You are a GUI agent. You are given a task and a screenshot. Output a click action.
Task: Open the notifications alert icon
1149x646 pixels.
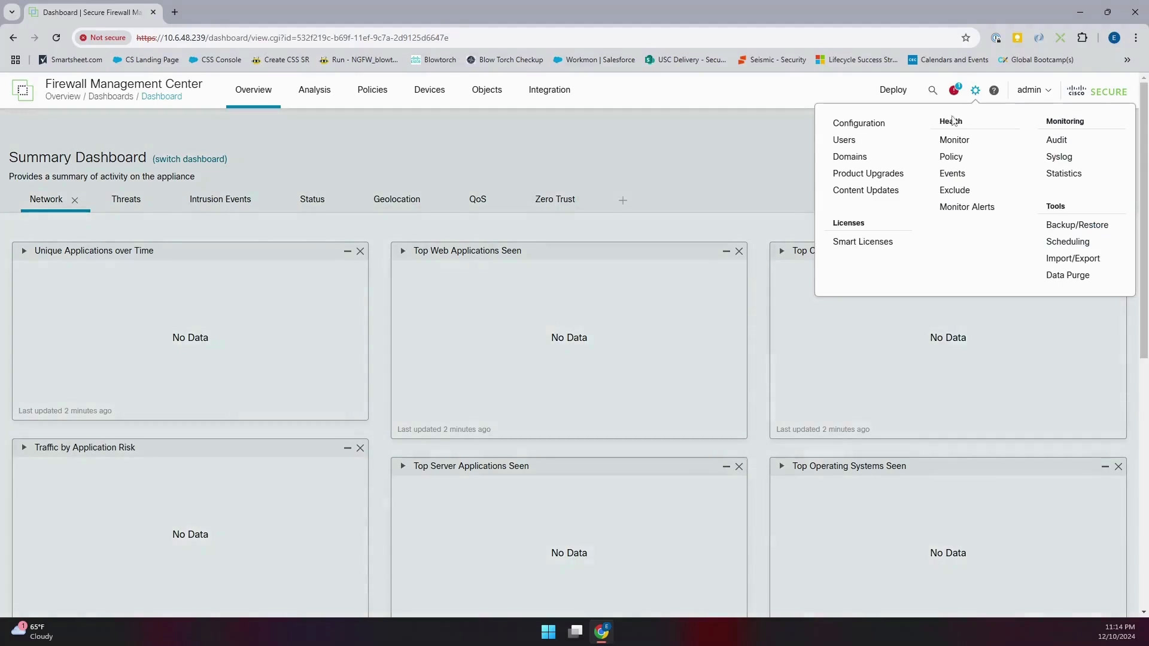[955, 90]
